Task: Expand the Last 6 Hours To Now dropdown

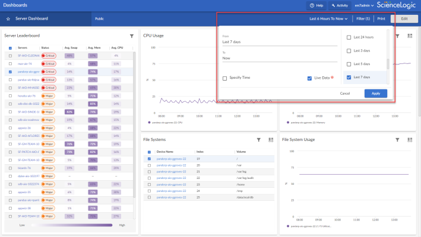Action: click(x=328, y=19)
